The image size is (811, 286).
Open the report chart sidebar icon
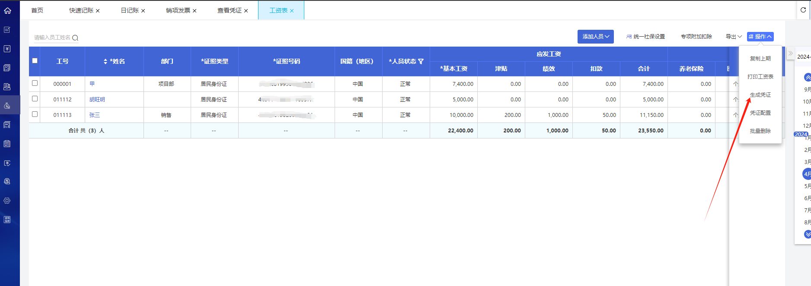(x=7, y=68)
